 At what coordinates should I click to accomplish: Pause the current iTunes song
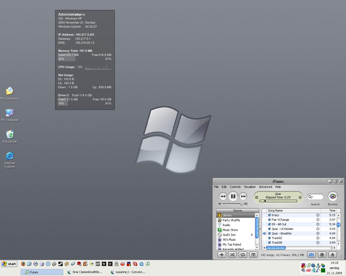[233, 196]
